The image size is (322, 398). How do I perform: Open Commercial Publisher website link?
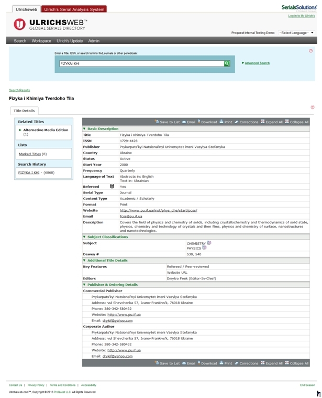tap(124, 315)
